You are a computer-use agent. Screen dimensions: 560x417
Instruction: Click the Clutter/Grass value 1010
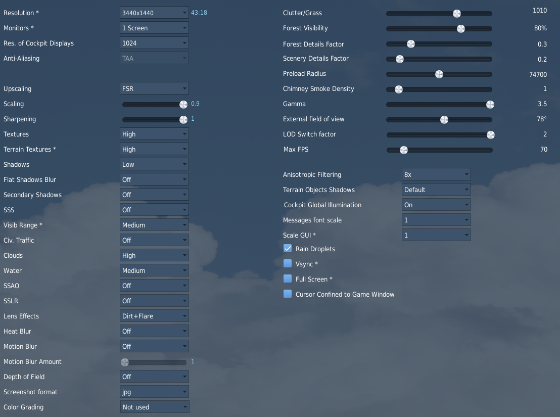pyautogui.click(x=540, y=10)
